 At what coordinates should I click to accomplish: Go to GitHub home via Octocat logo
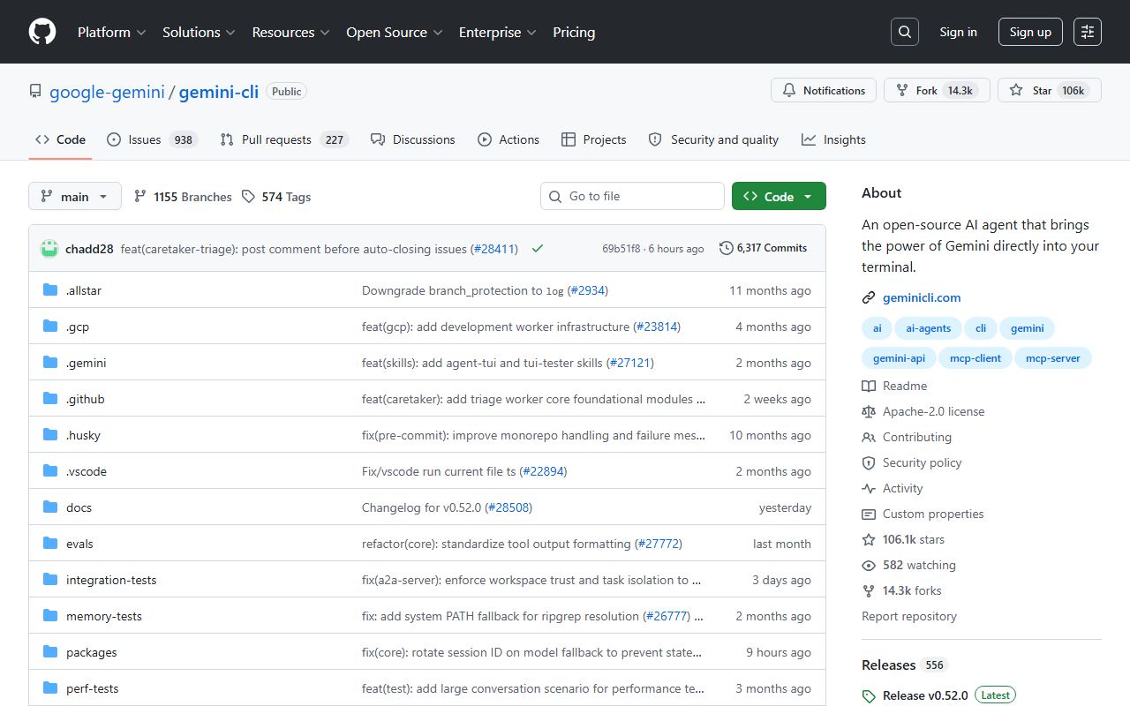tap(42, 32)
